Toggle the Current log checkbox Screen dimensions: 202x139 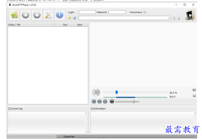click(x=9, y=108)
